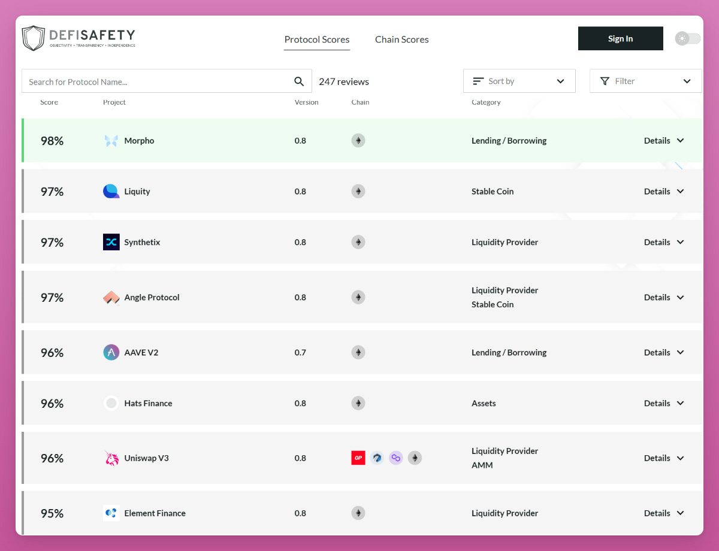Click Ethereum chain icon in Angle Protocol row
This screenshot has width=719, height=551.
(358, 297)
